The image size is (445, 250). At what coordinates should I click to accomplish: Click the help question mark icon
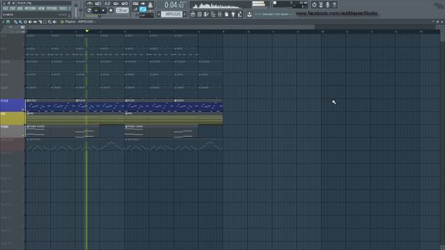(x=334, y=5)
